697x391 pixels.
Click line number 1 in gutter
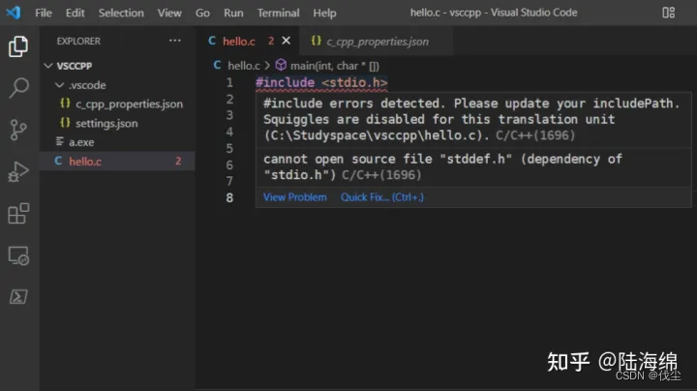(x=229, y=82)
